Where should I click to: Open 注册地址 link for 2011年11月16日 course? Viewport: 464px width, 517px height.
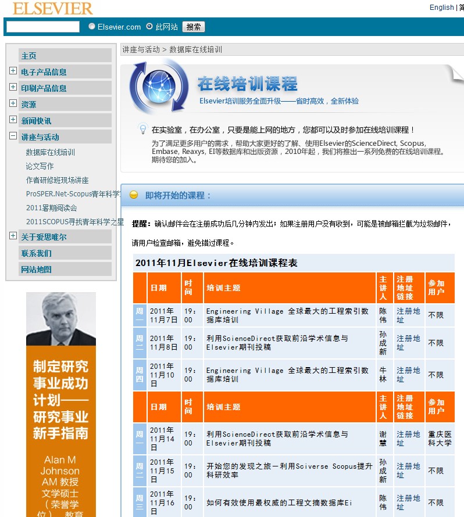pos(408,502)
